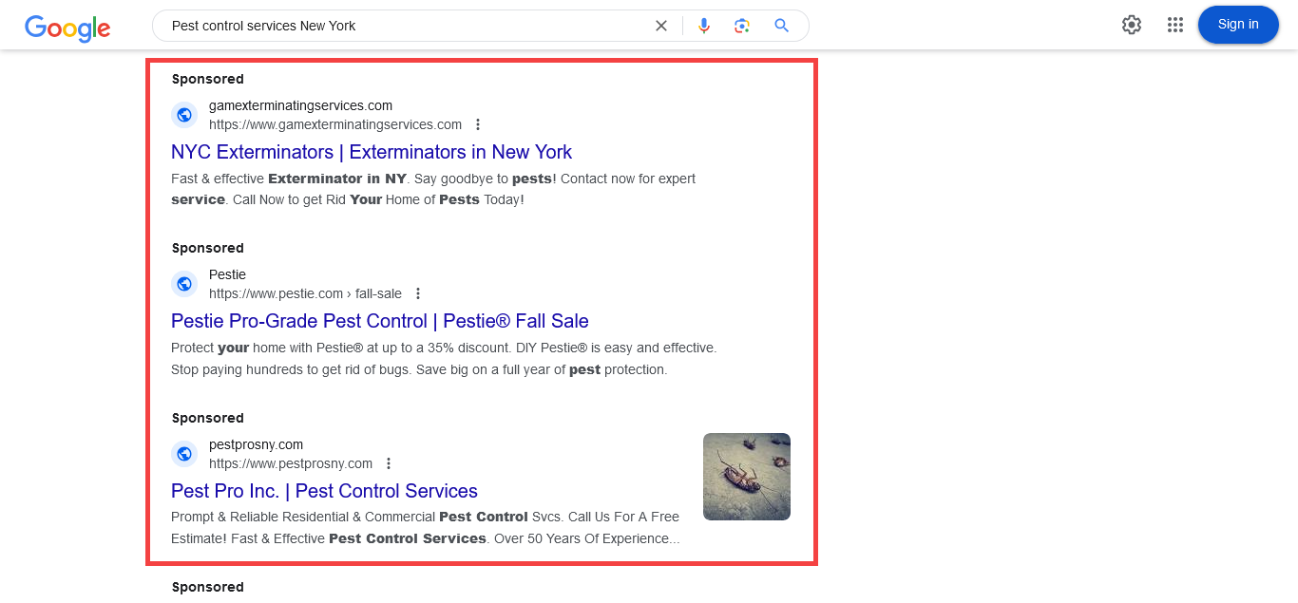Clear the search box with X icon
Screen dimensions: 1298x603
click(661, 26)
